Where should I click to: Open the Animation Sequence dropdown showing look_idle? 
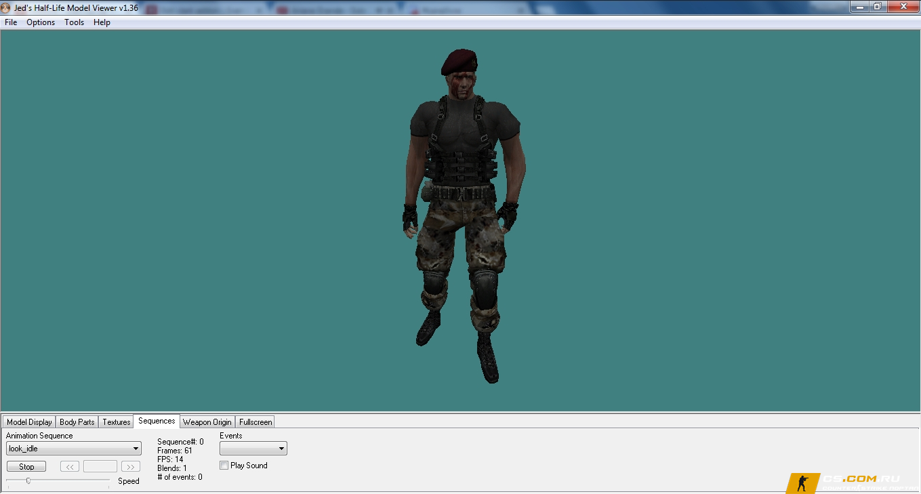[x=73, y=449]
